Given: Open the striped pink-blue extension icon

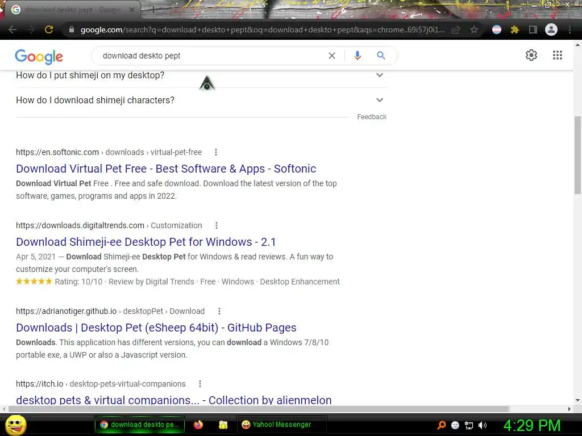Looking at the screenshot, I should click(x=497, y=30).
